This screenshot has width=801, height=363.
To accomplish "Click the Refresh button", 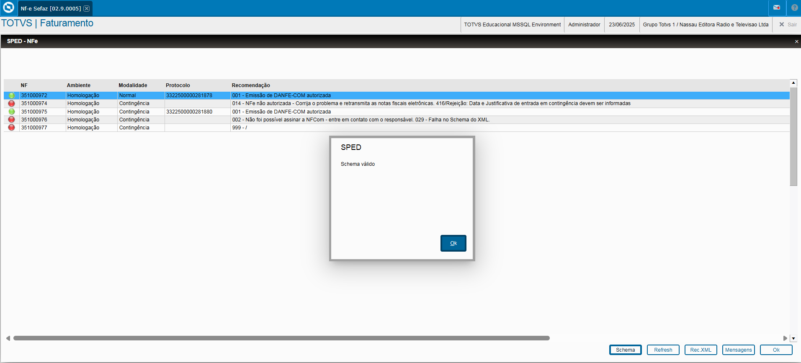I will [663, 350].
